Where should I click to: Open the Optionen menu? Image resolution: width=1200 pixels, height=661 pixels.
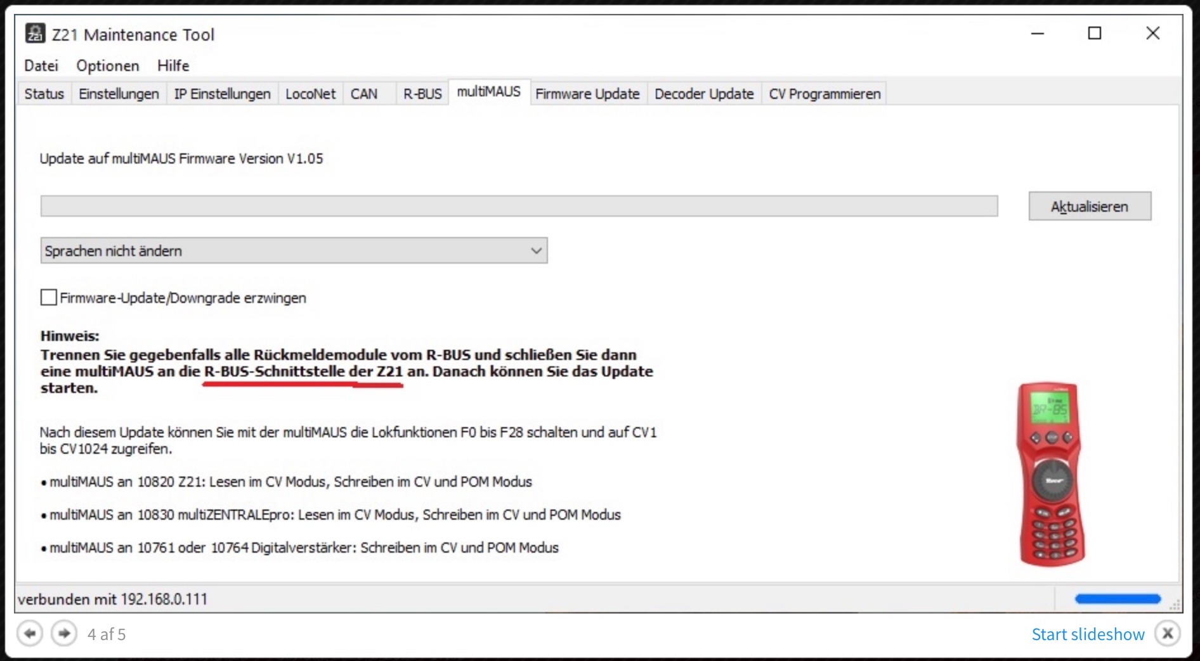(108, 66)
